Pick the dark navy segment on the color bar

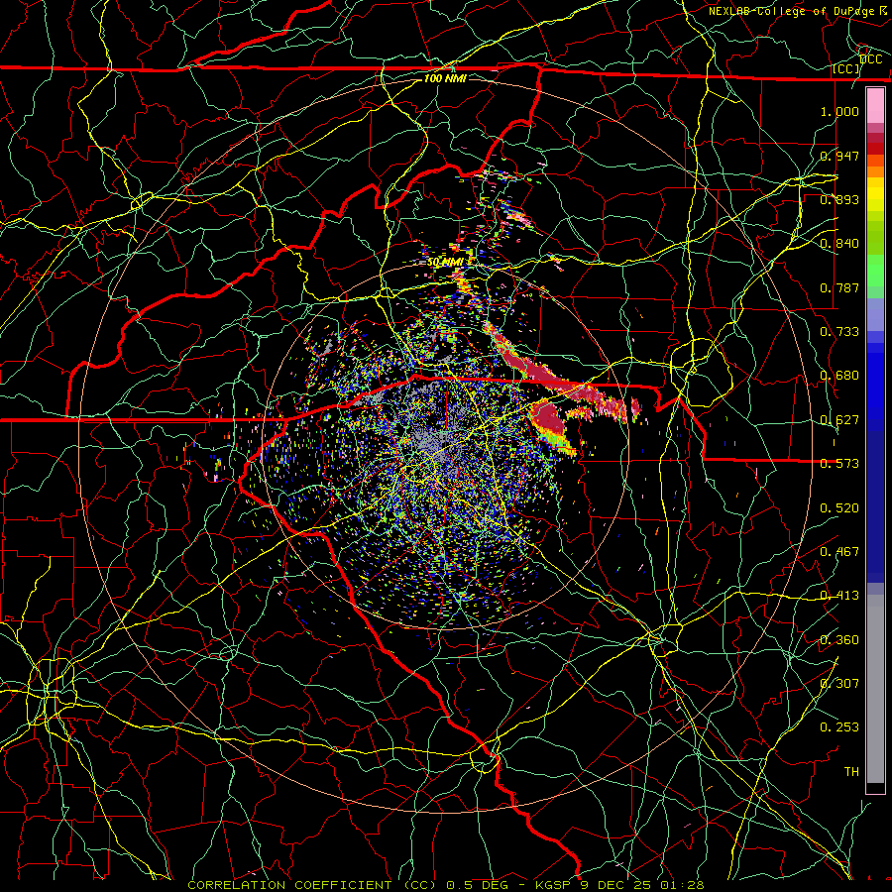875,501
